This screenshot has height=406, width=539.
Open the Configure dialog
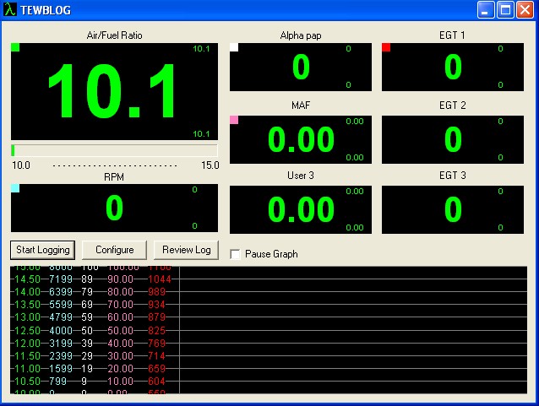[114, 250]
